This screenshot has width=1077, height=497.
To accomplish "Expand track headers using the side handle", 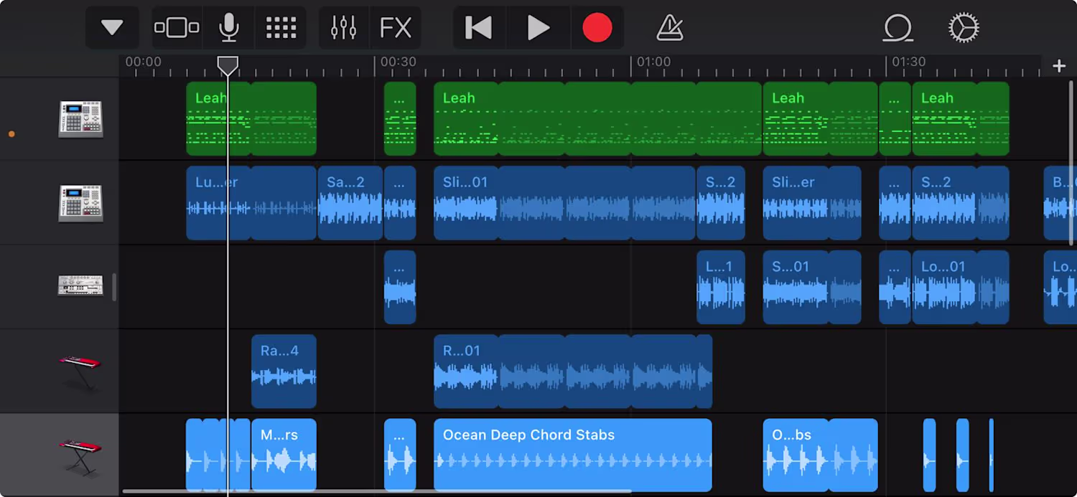I will point(115,287).
